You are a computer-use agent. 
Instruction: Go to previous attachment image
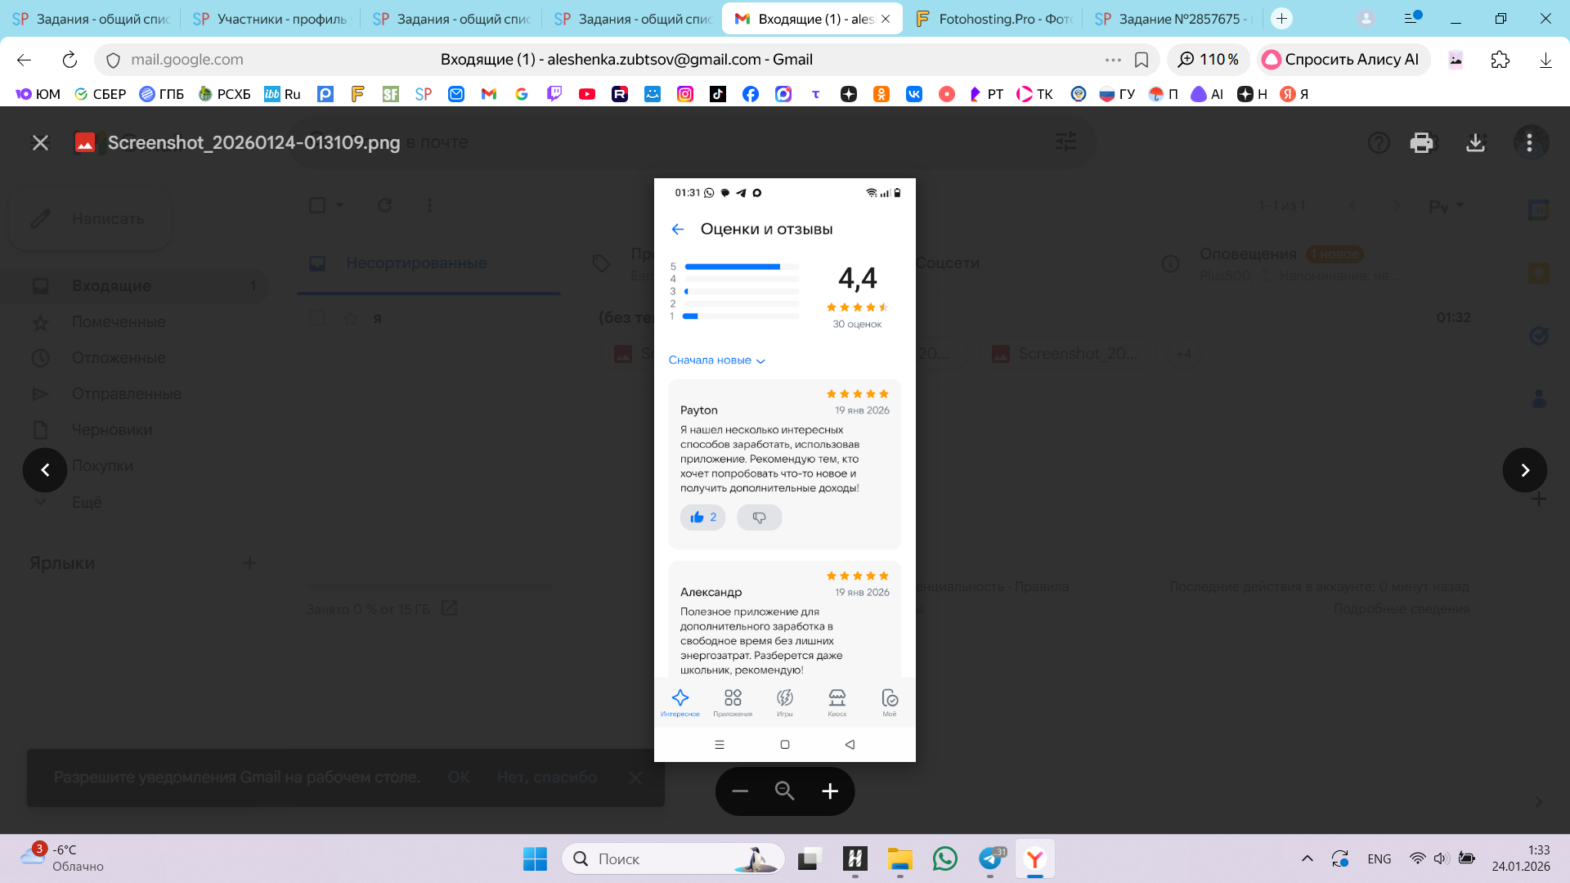click(x=45, y=470)
